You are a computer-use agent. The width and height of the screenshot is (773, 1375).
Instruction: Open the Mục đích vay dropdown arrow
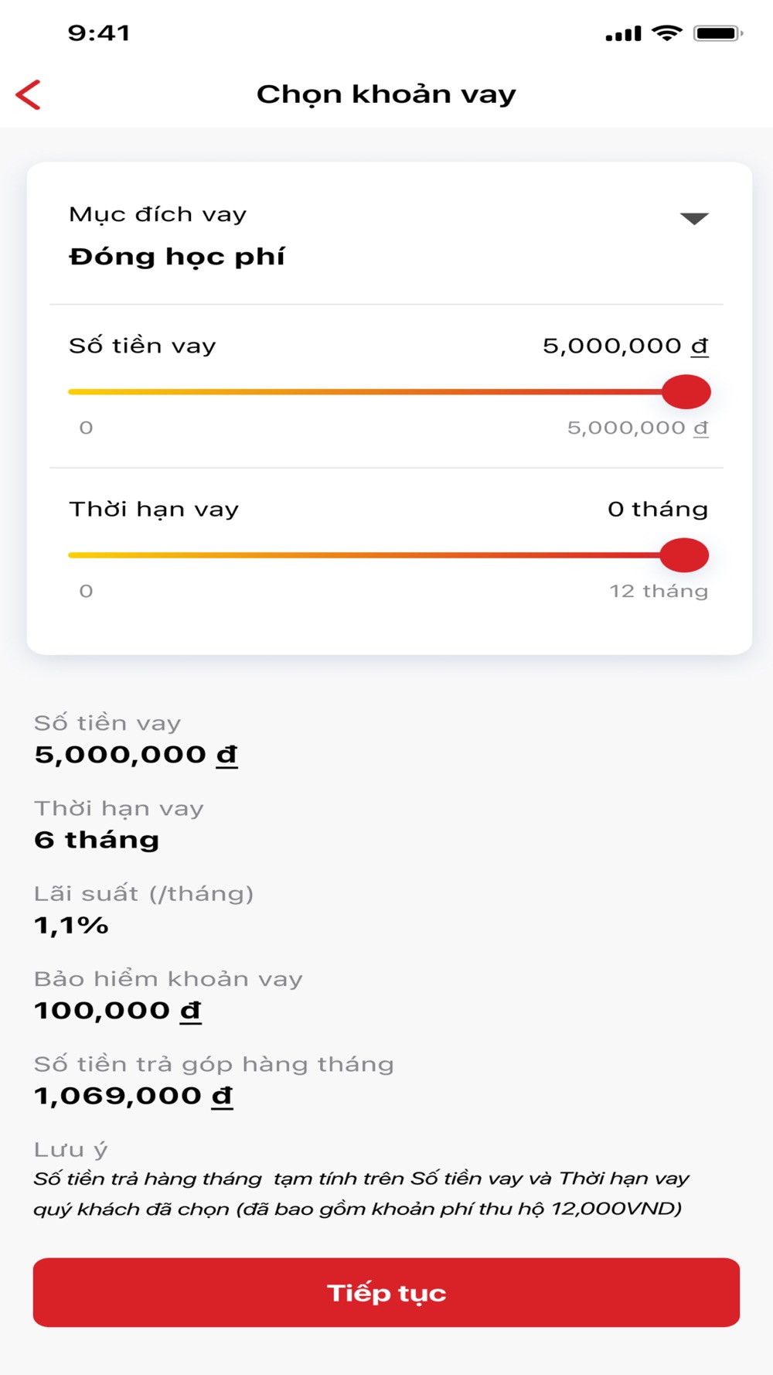point(694,219)
